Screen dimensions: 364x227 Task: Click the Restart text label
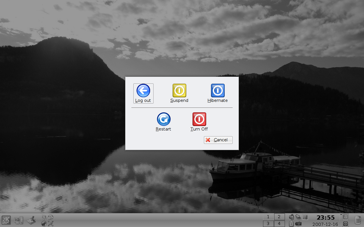pos(163,129)
